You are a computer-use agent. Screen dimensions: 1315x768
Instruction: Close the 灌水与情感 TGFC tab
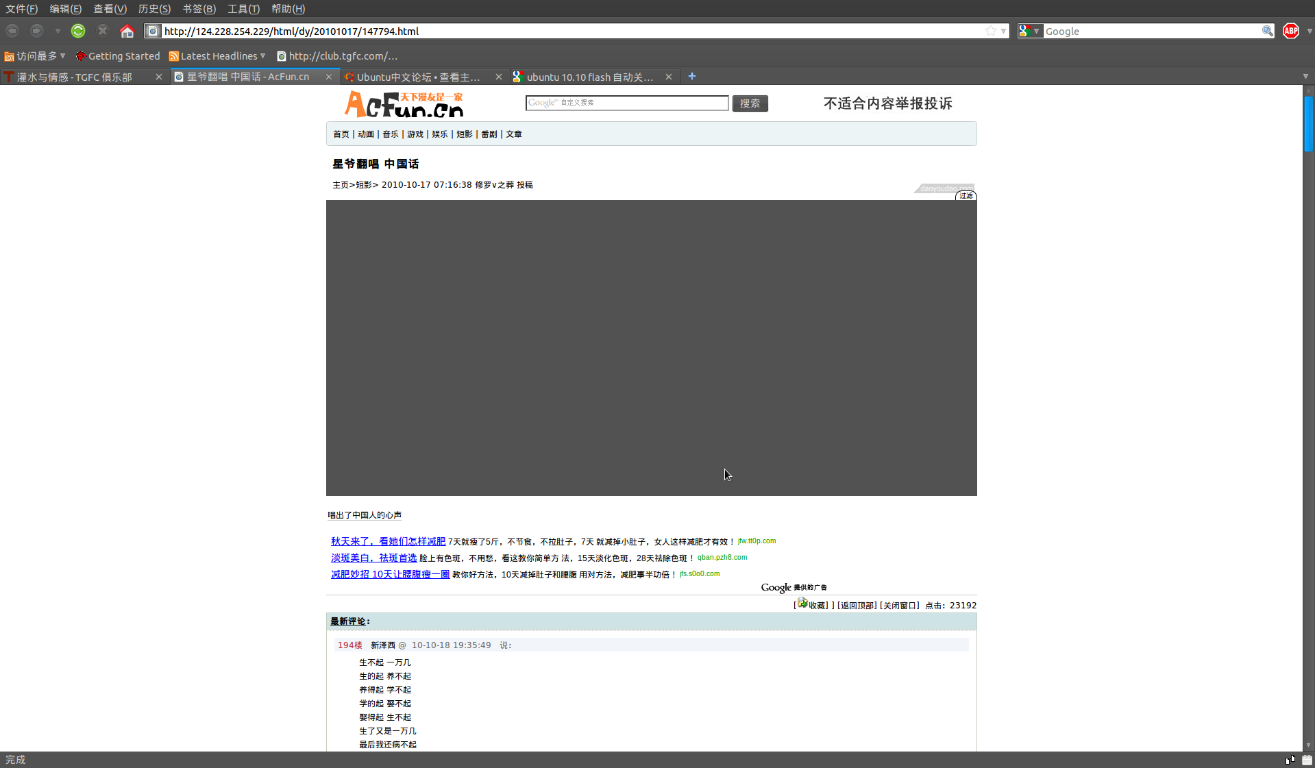point(159,77)
